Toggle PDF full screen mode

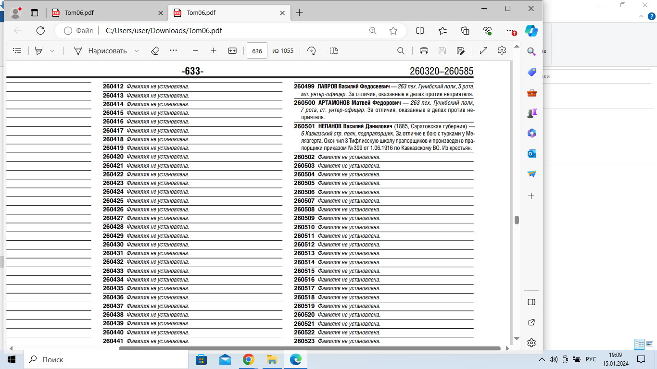coord(484,50)
